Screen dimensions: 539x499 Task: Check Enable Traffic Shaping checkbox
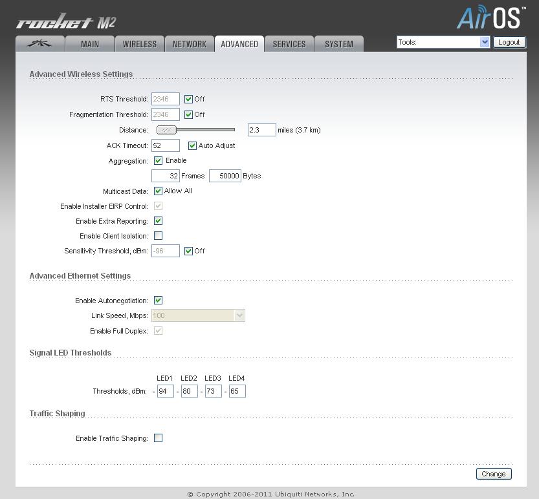(158, 438)
